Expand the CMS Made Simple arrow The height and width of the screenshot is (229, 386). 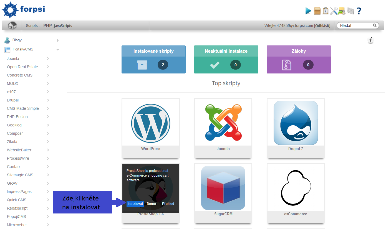click(48, 108)
